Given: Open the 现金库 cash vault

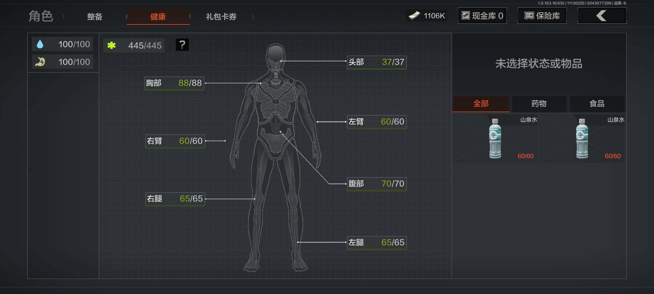Looking at the screenshot, I should [x=482, y=16].
